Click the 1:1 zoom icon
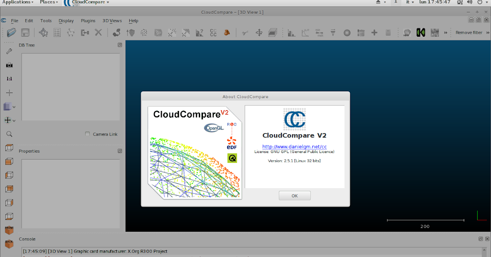The height and width of the screenshot is (257, 491). point(9,79)
